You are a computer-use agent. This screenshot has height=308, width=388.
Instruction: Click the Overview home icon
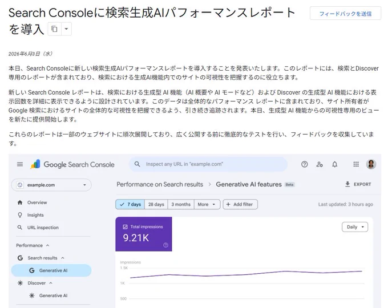(20, 202)
